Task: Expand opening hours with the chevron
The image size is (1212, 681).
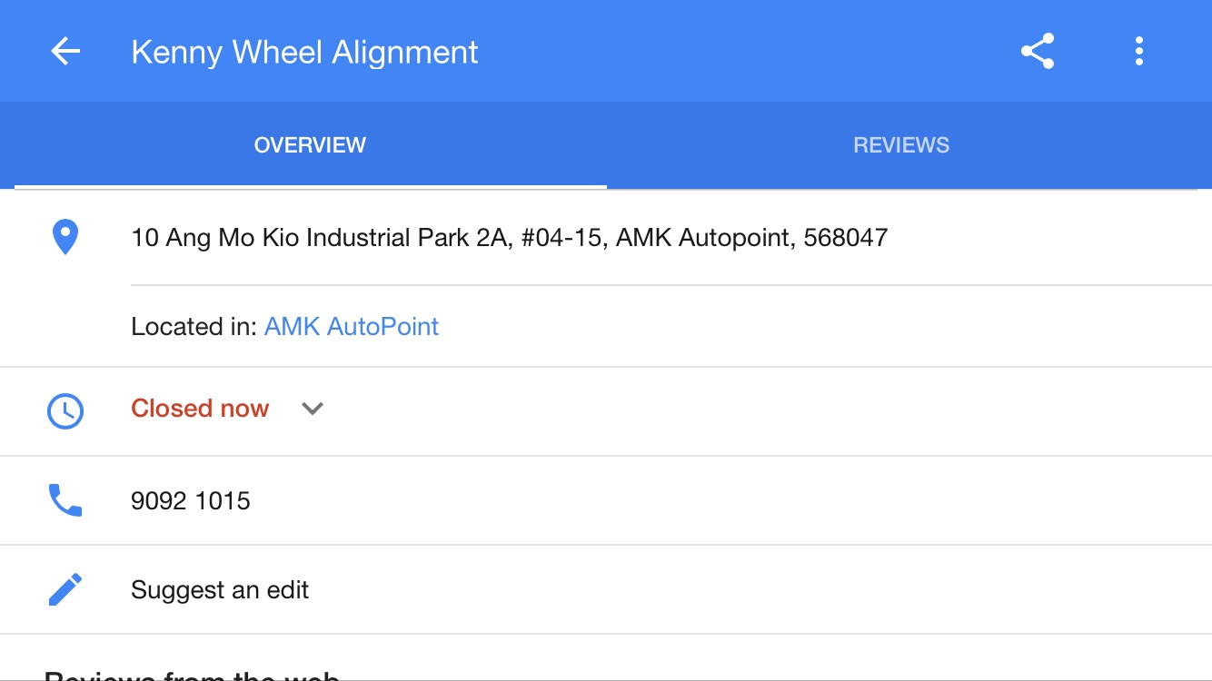Action: pyautogui.click(x=313, y=409)
